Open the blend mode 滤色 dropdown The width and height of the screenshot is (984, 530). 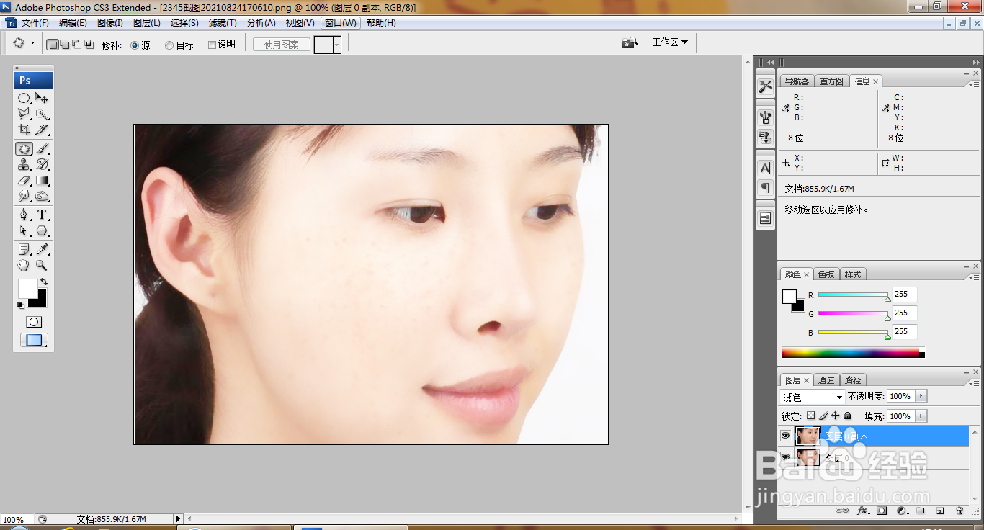click(x=813, y=397)
